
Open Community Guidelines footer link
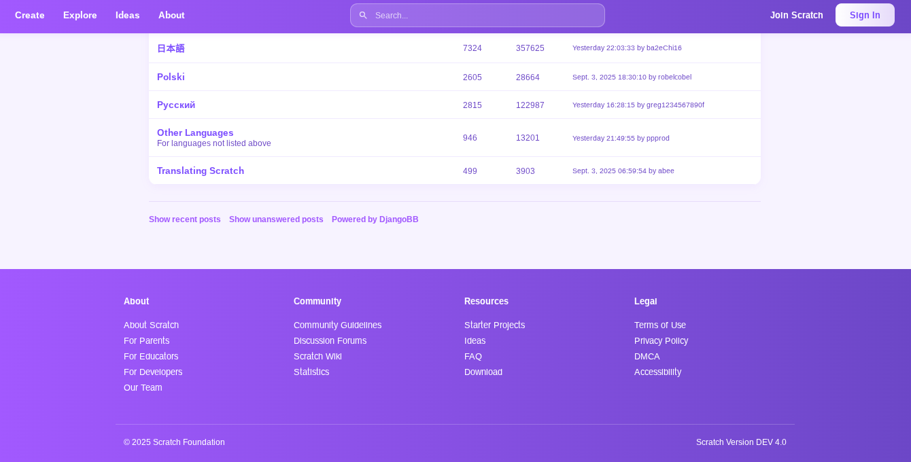pos(337,325)
